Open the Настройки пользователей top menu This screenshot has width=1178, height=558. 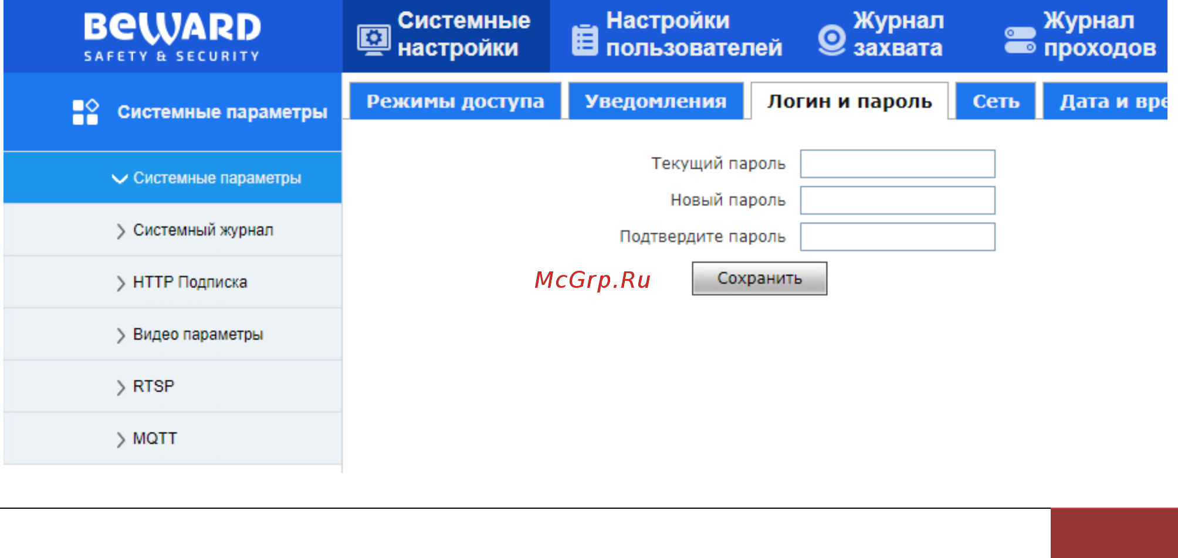(x=677, y=36)
